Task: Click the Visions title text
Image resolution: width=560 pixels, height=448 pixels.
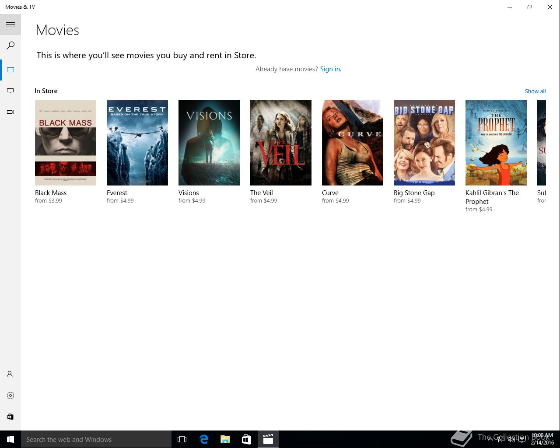Action: click(x=189, y=193)
